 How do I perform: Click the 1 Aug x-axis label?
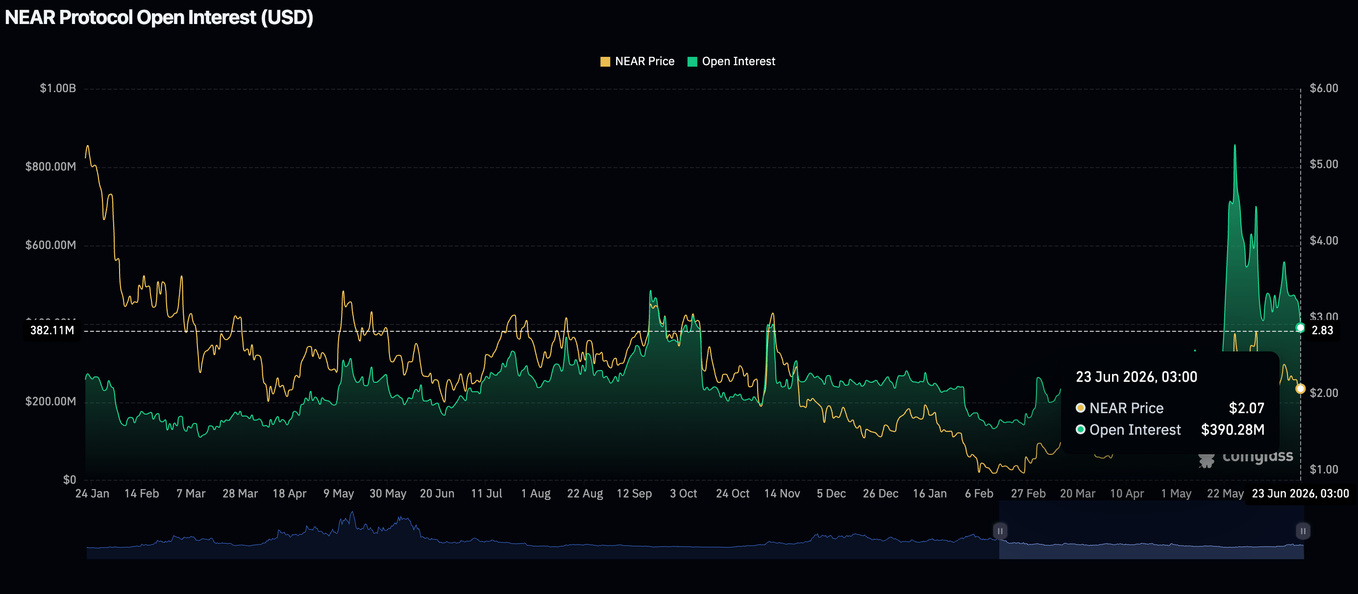coord(536,494)
